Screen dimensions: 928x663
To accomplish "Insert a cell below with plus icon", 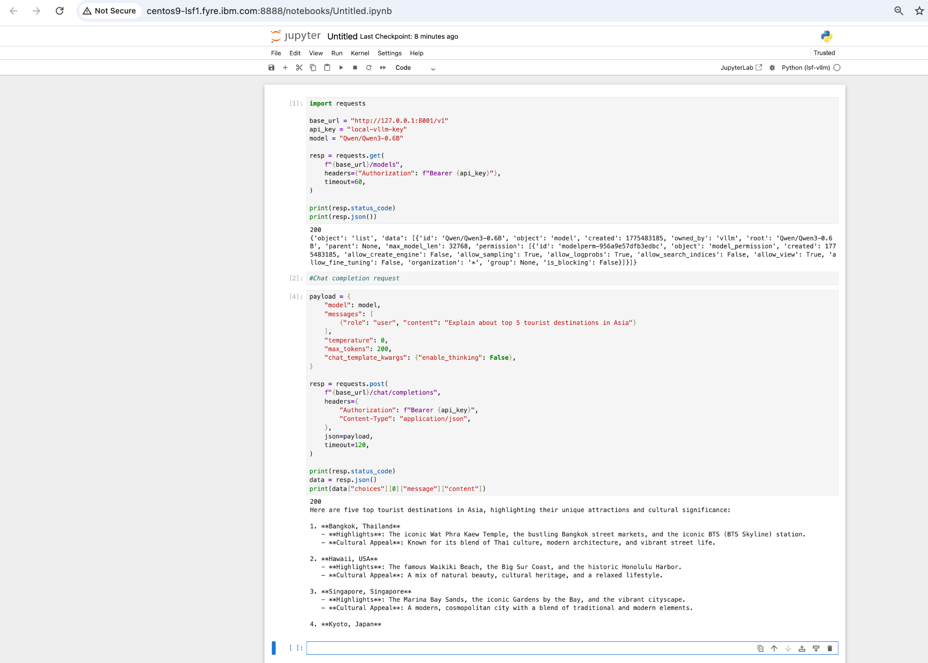I will point(285,68).
